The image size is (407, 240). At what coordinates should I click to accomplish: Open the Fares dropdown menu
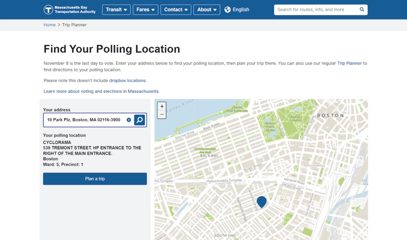[145, 10]
